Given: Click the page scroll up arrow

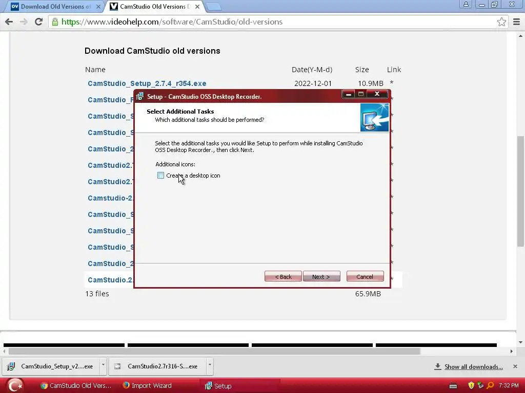Looking at the screenshot, I should coord(520,36).
